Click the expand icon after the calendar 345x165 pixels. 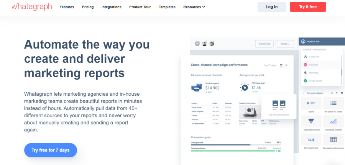286,65
